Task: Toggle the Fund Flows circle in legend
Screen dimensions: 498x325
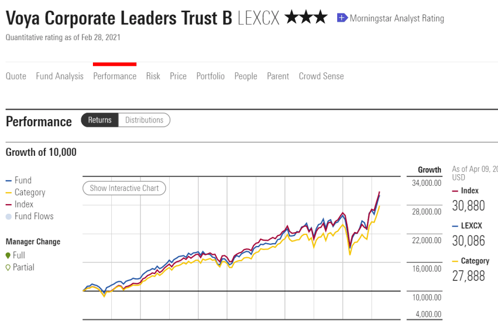Action: [x=8, y=216]
